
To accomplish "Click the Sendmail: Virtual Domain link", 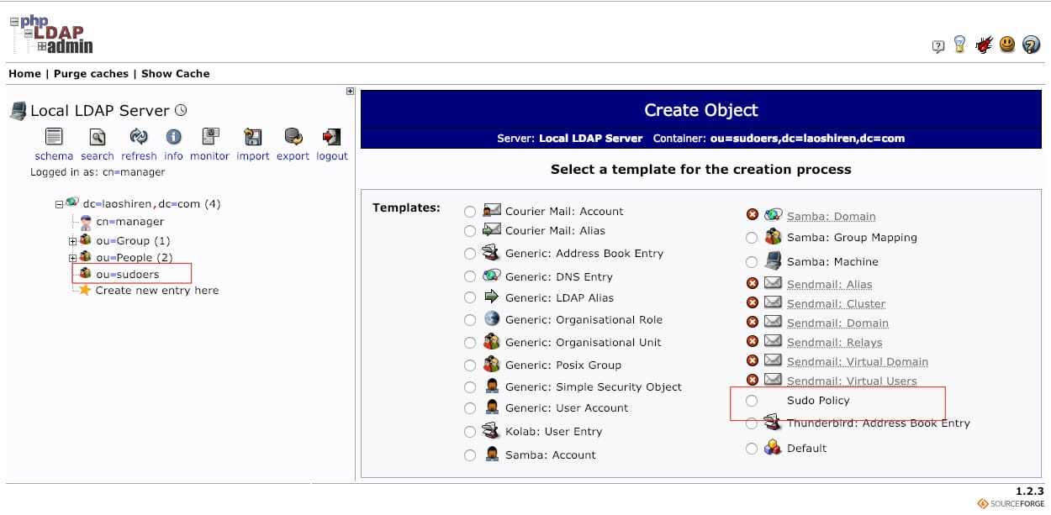I will point(858,361).
